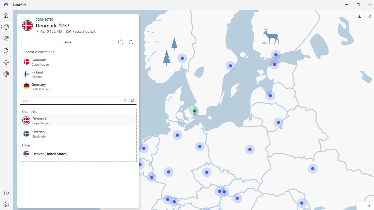
Task: Click the Finland server pin below the deer
Action: pos(276,55)
